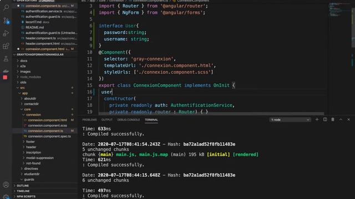Kill terminal with trash icon
Viewport: 355px width, 199px height.
click(333, 119)
